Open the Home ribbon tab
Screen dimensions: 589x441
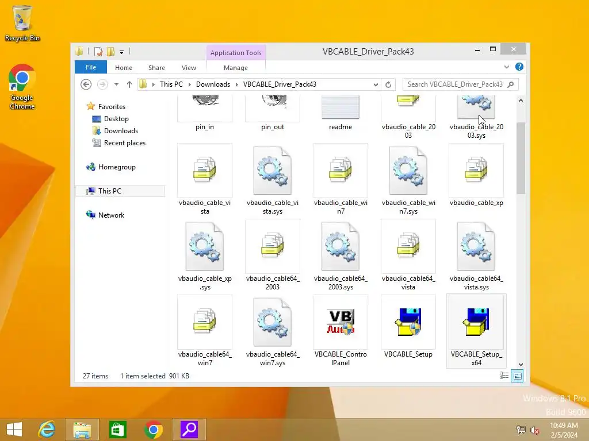pyautogui.click(x=124, y=68)
